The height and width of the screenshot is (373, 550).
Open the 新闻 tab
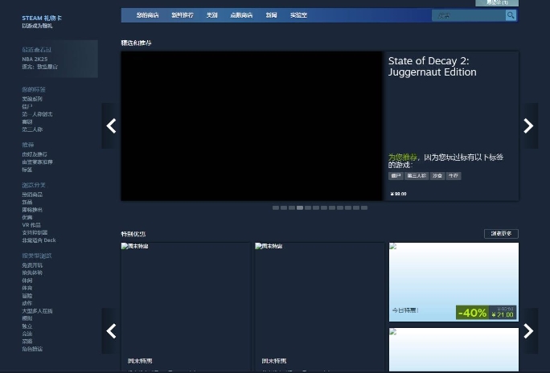click(x=271, y=15)
